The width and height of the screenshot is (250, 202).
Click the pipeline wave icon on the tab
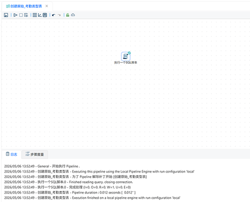pyautogui.click(x=8, y=6)
